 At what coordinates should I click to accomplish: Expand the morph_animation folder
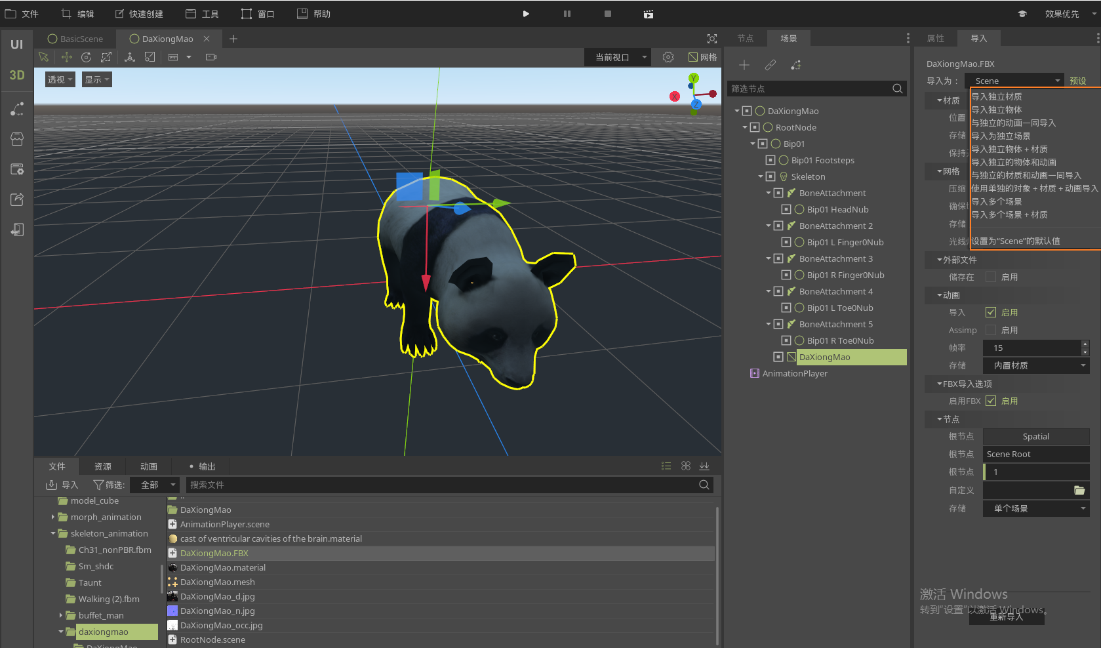tap(52, 517)
